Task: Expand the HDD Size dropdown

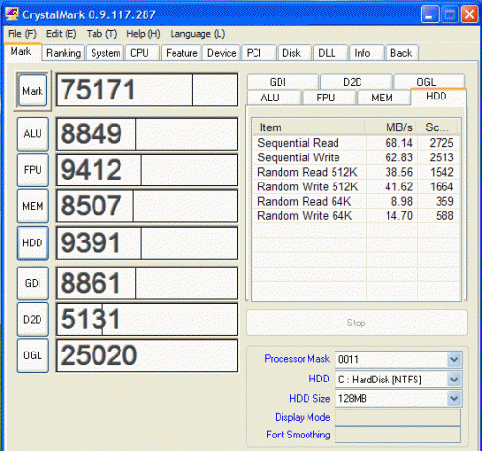Action: pos(454,399)
